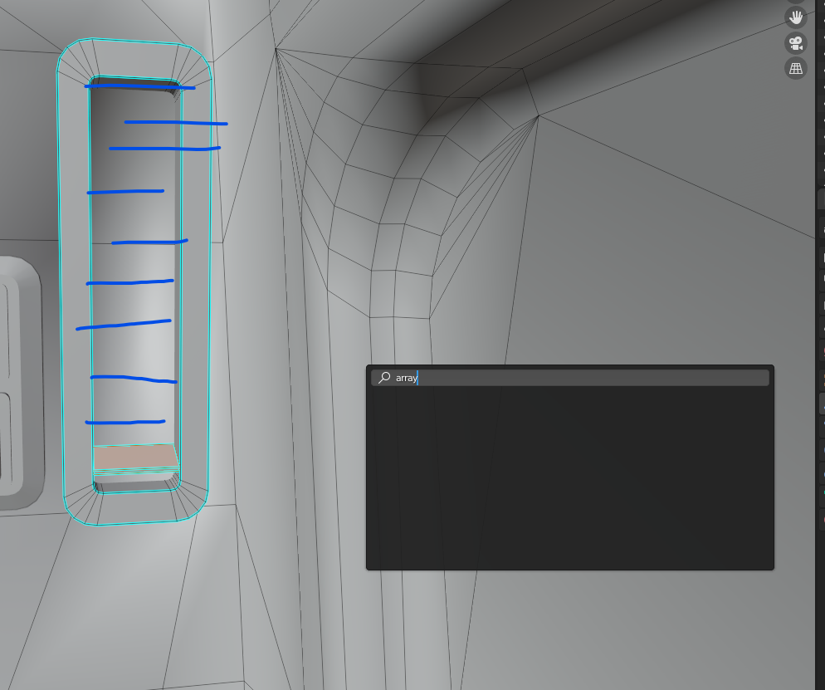Toggle camera view with the camera icon

pos(795,42)
